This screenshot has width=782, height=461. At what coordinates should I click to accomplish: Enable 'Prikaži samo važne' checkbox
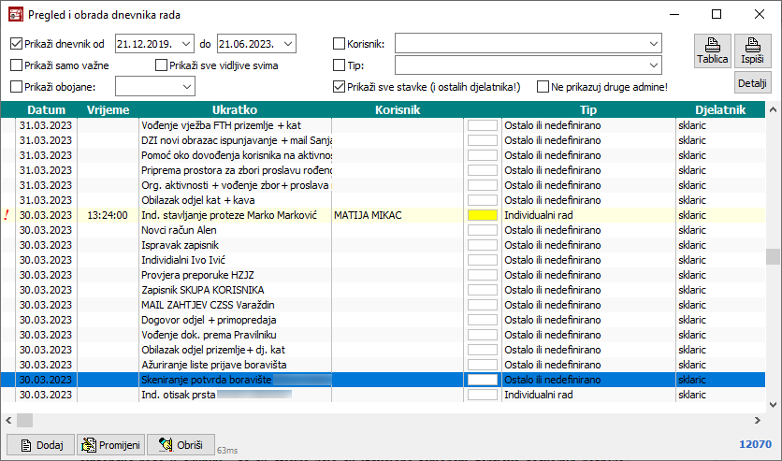16,65
